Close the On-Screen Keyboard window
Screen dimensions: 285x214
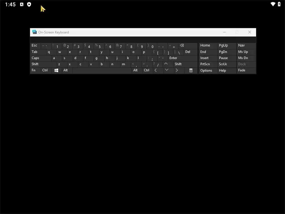[250, 32]
